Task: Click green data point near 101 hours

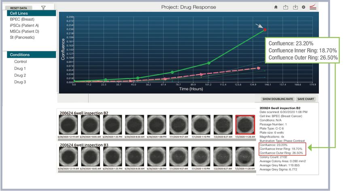Action: click(x=209, y=63)
